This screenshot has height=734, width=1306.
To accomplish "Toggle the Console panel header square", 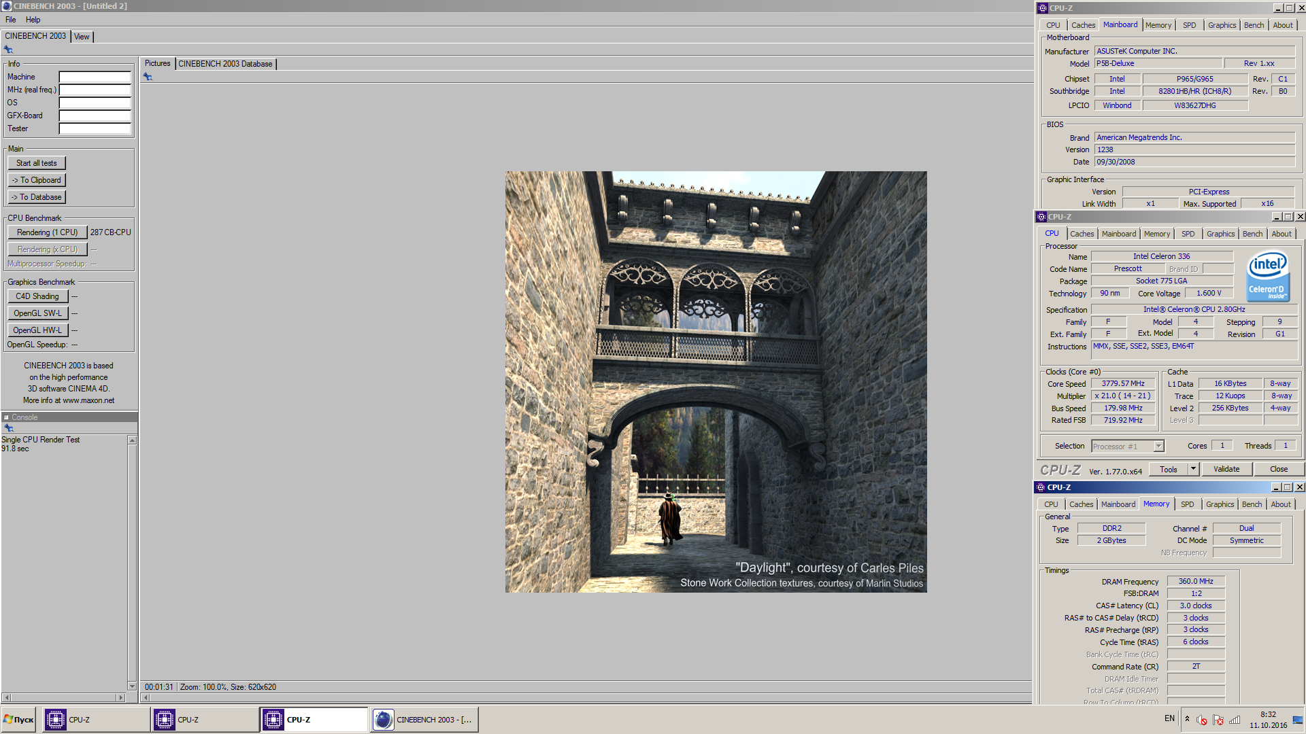I will tap(6, 417).
